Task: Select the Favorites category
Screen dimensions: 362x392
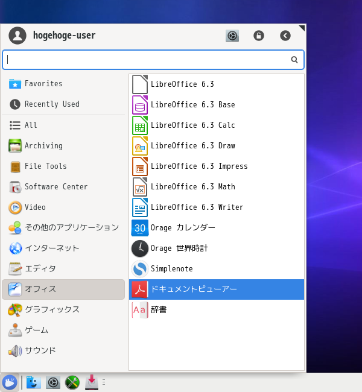Action: (x=63, y=84)
